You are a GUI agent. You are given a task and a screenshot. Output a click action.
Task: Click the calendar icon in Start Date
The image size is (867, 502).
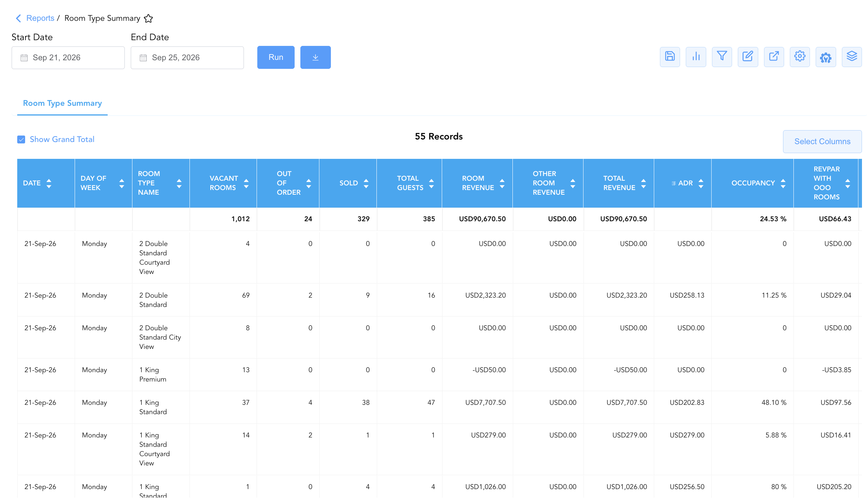point(24,58)
